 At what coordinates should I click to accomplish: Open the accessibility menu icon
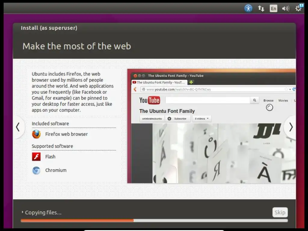coord(248,8)
